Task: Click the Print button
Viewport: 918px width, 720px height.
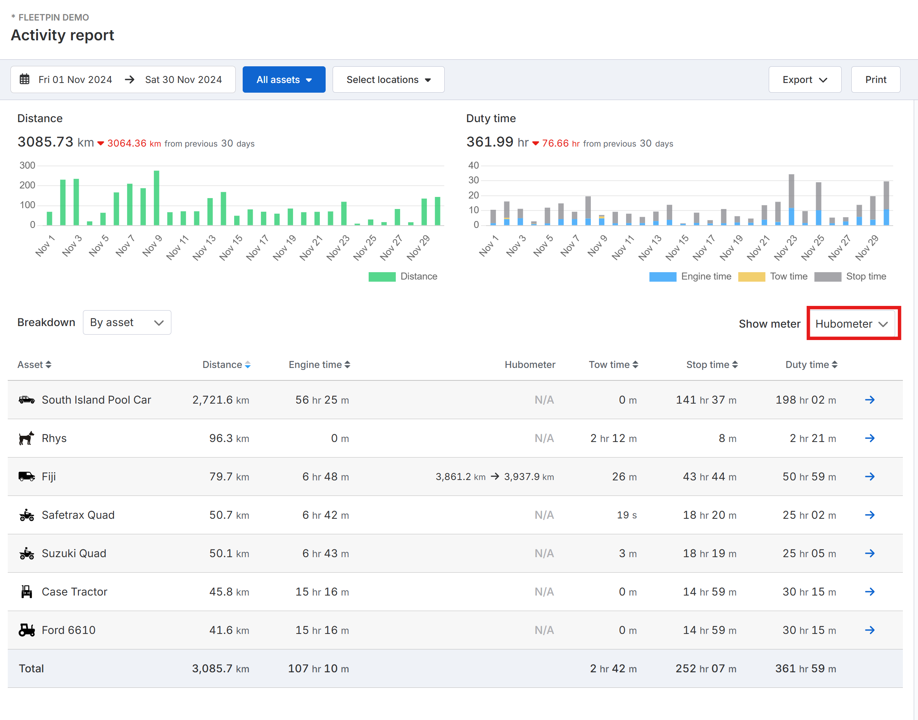Action: click(875, 79)
